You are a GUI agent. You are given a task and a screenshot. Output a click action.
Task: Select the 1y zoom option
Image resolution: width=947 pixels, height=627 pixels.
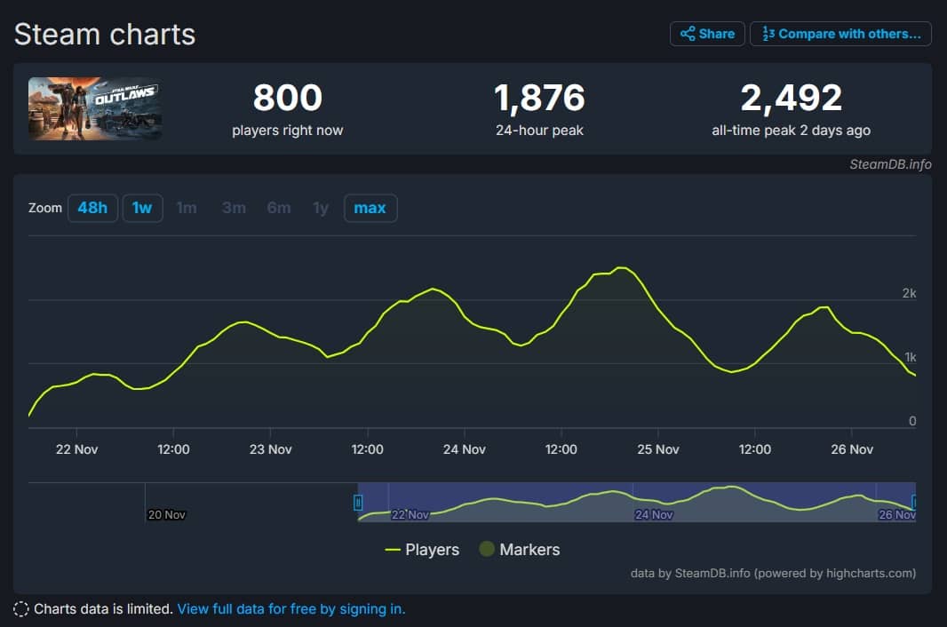point(321,208)
